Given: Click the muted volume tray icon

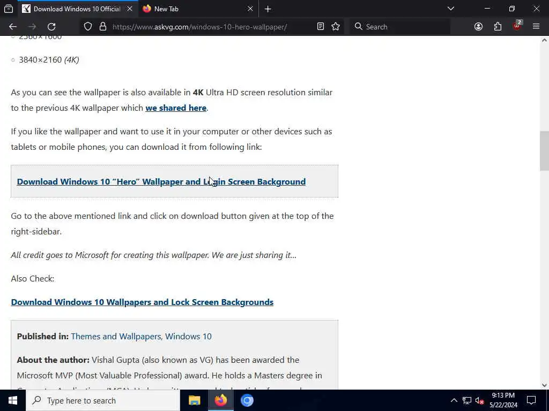Looking at the screenshot, I should [x=480, y=400].
